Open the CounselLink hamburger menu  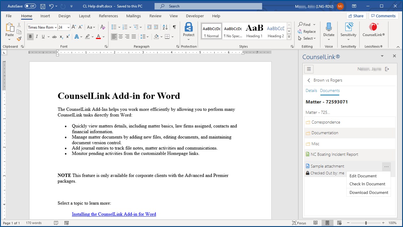[309, 69]
